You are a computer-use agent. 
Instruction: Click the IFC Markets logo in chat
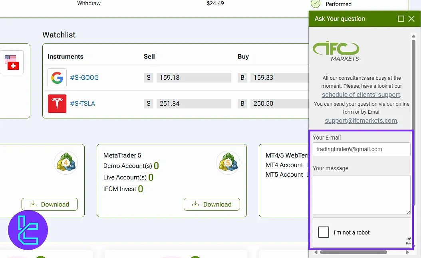click(336, 51)
